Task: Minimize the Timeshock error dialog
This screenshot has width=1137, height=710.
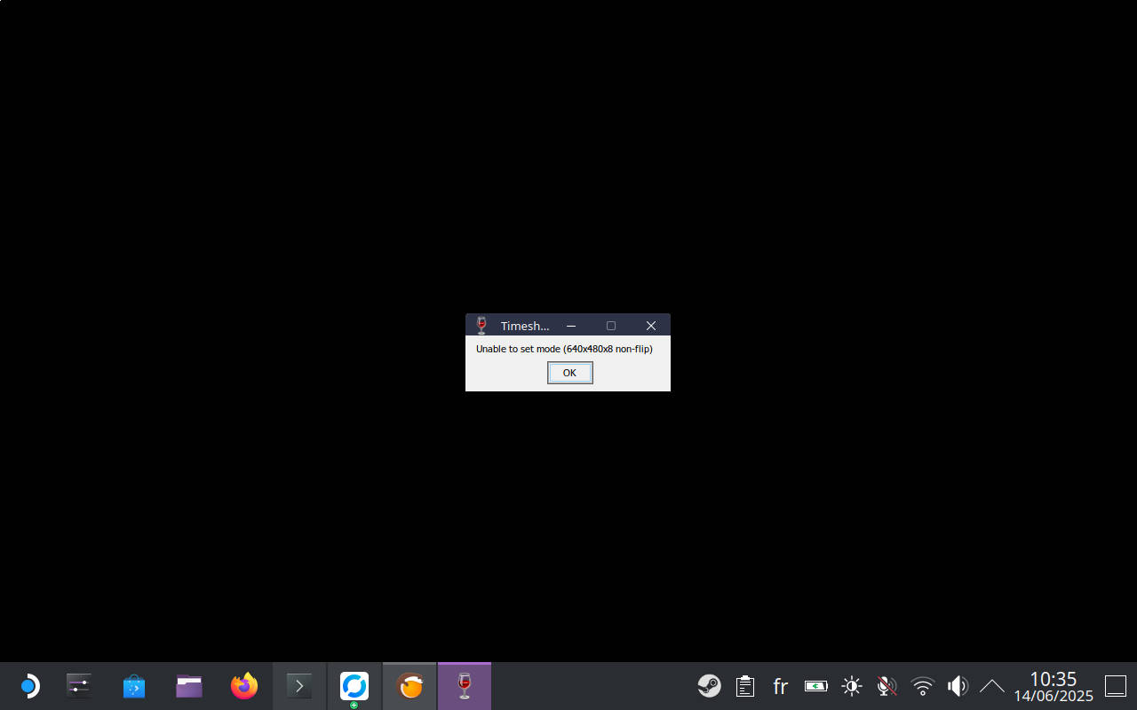Action: (x=571, y=326)
